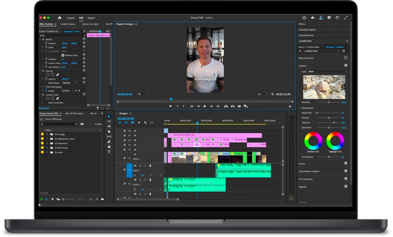Click the Export Frame camera icon
Screen dimensions: 393x237
pyautogui.click(x=239, y=106)
